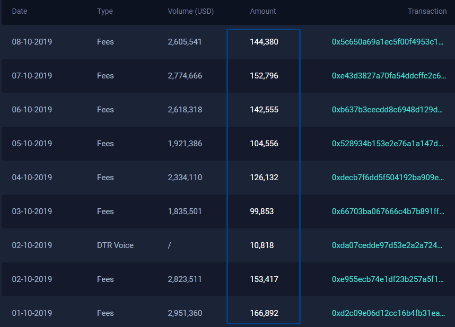Open transaction 0x66703ba067666c4b7b891ff link
Viewport: 455px width, 327px height.
click(388, 211)
